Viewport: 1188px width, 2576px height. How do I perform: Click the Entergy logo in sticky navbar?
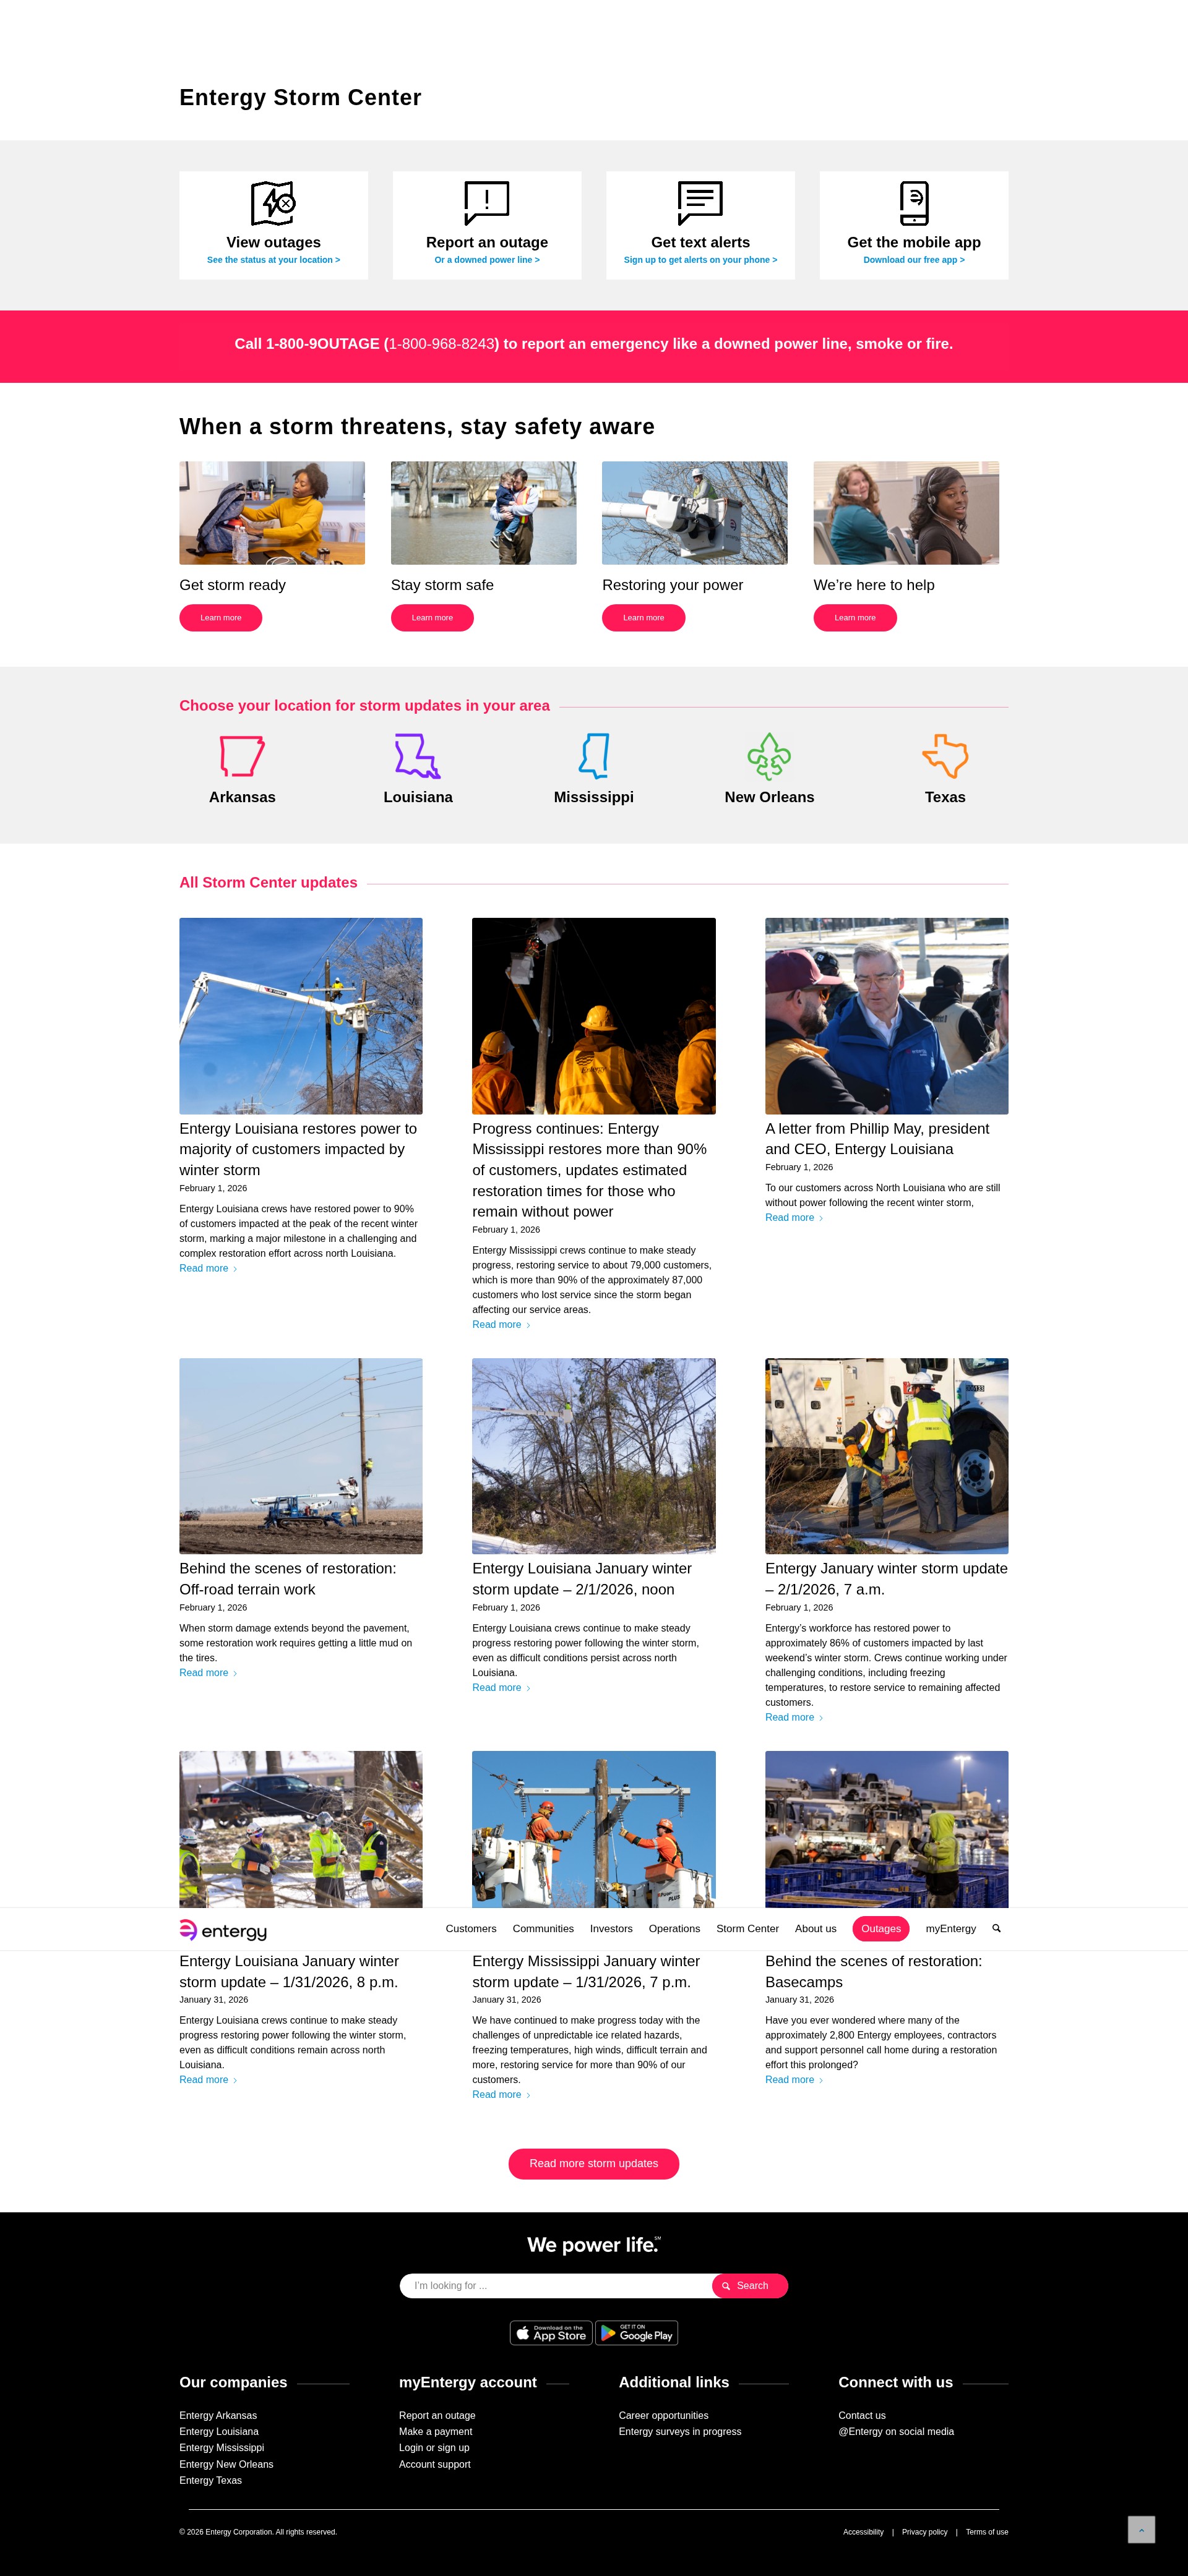[x=223, y=1929]
